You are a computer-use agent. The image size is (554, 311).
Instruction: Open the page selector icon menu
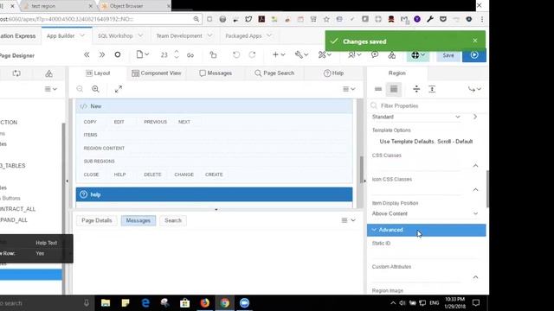point(142,54)
